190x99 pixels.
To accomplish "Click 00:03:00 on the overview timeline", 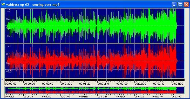I will point(177,97).
